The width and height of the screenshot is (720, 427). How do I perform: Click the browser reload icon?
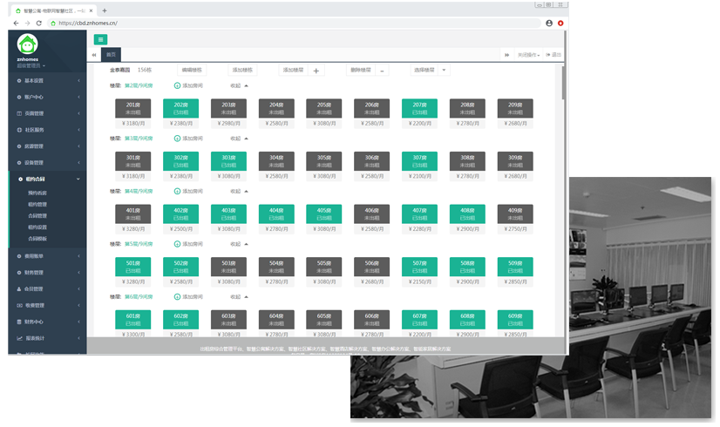tap(40, 23)
